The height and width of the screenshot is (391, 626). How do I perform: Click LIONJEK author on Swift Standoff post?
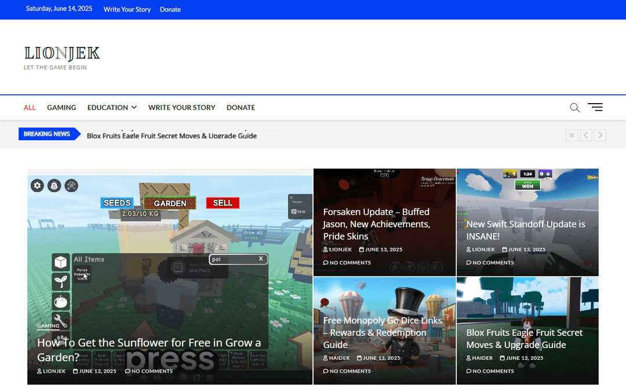tap(481, 249)
